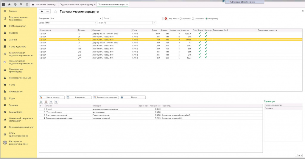Select the Фрезерный станок operation row
This screenshot has height=159, width=305.
point(151,112)
